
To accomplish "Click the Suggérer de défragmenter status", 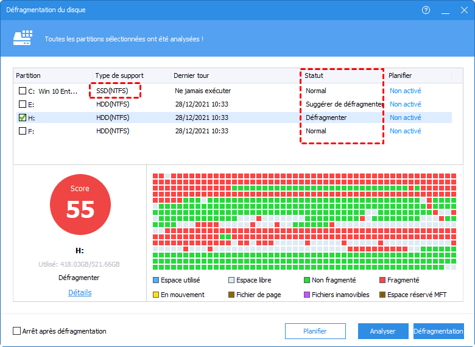I will coord(345,104).
